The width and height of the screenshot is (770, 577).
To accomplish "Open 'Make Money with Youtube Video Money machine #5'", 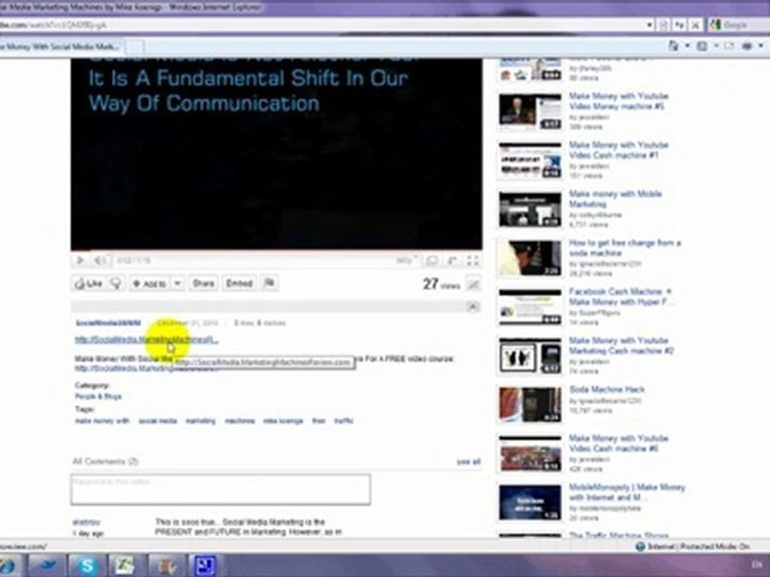I will tap(618, 101).
